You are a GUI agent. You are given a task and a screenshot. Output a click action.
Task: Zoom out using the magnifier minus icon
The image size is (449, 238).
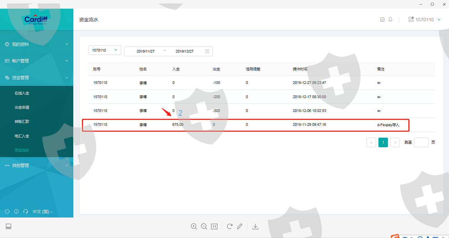[204, 227]
